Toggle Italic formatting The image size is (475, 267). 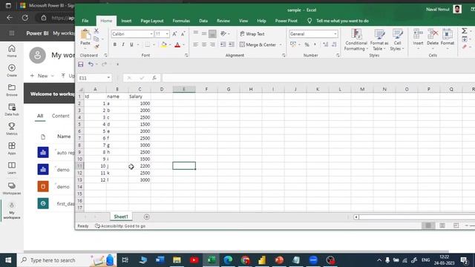(123, 44)
